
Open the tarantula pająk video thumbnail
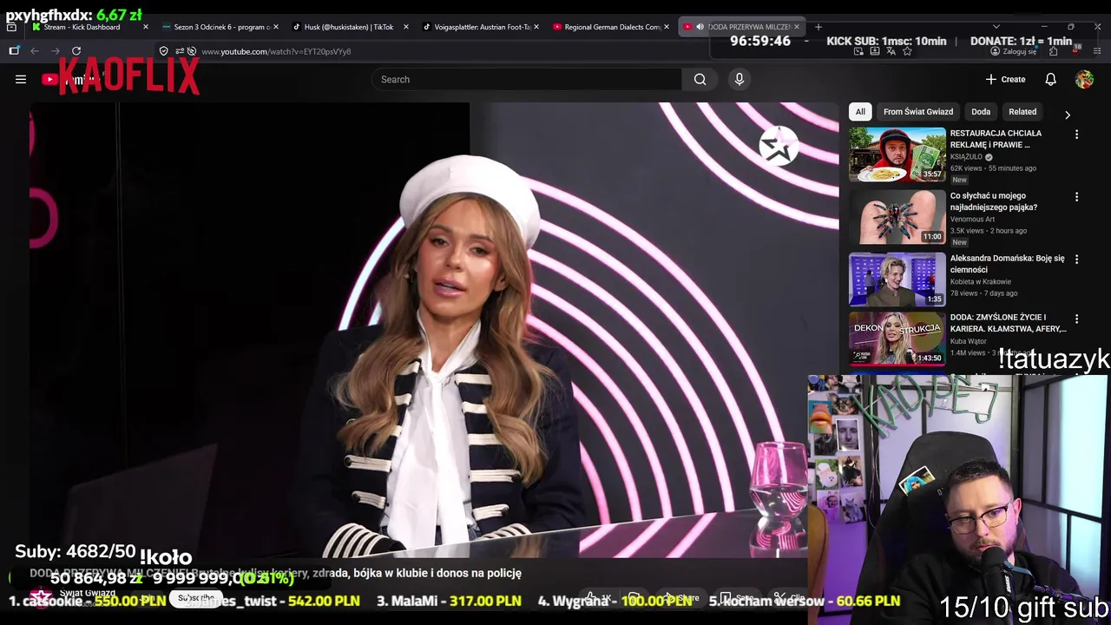point(897,217)
